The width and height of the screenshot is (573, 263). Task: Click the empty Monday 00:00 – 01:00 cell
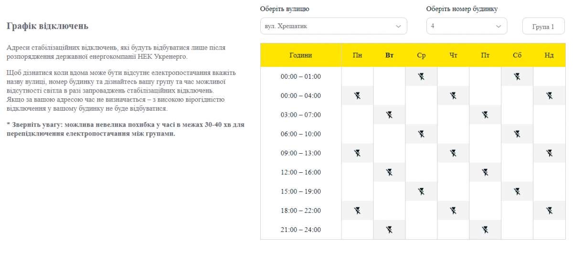(357, 76)
